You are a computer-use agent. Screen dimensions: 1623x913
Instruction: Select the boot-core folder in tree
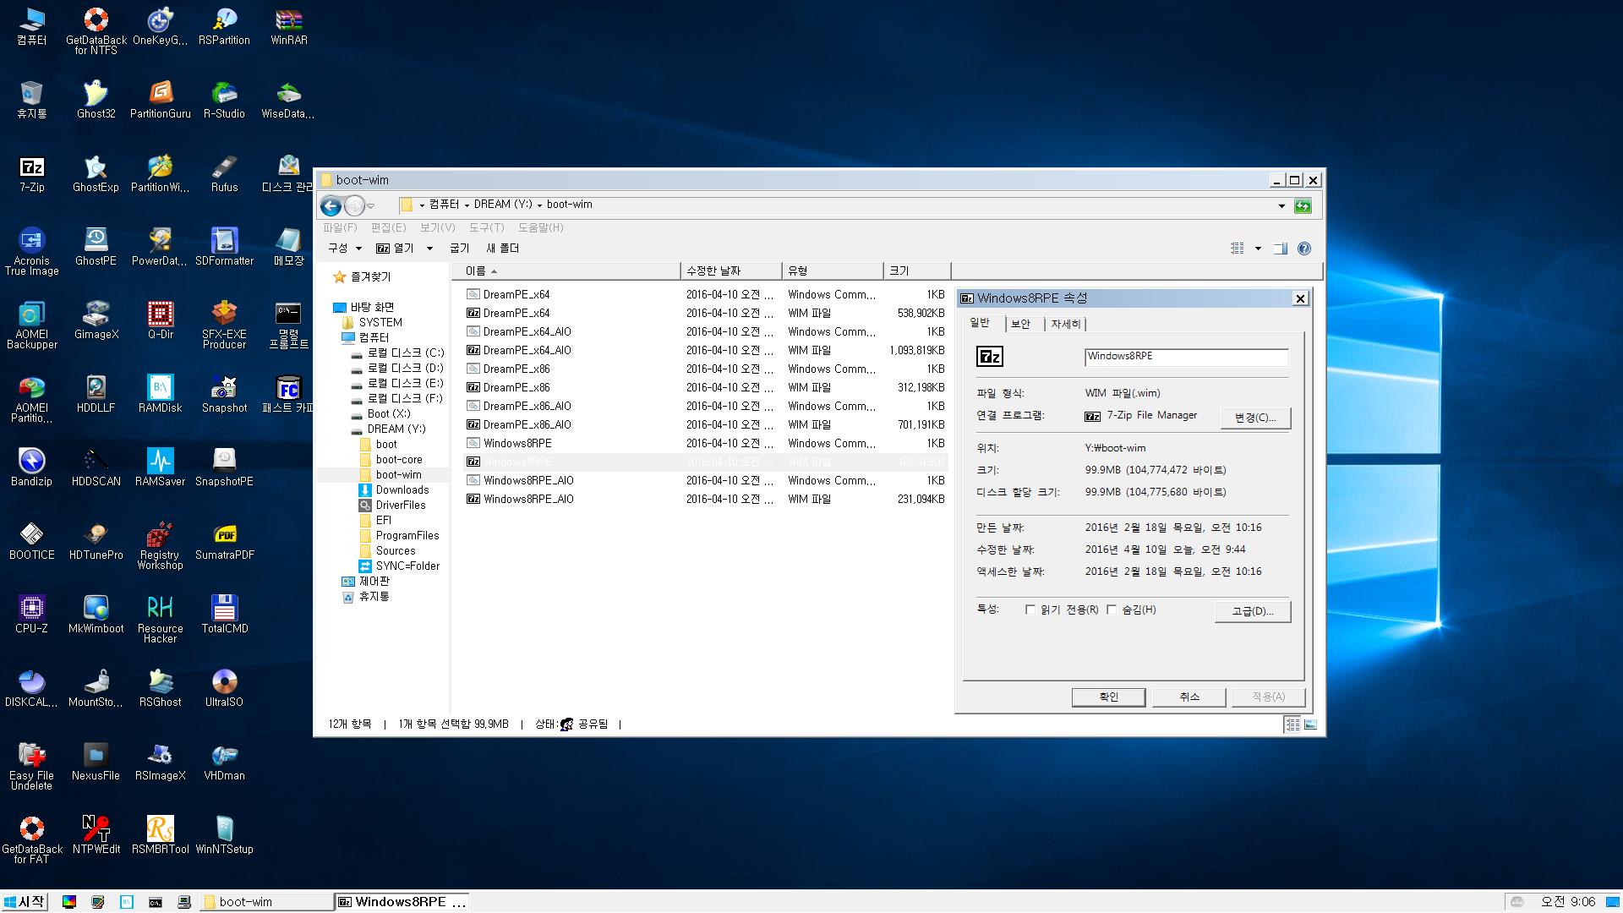click(x=398, y=459)
